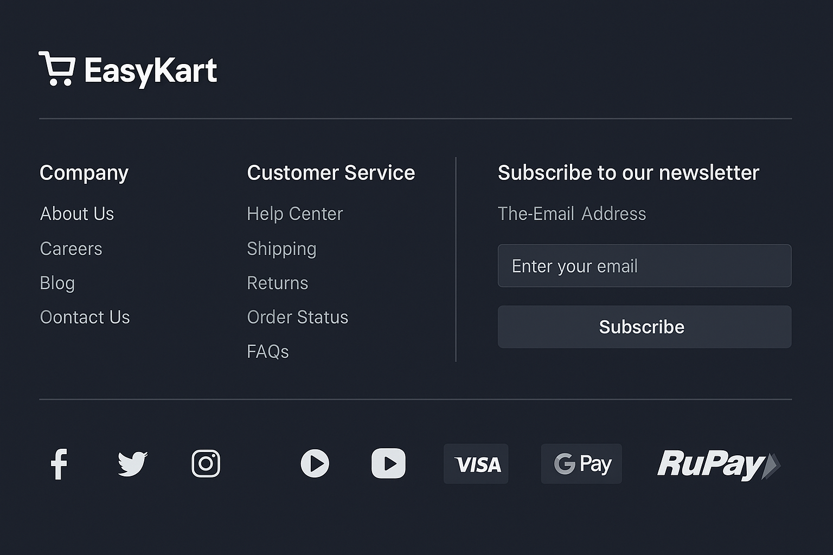This screenshot has height=555, width=833.
Task: Open the Shipping information link
Action: (x=281, y=249)
